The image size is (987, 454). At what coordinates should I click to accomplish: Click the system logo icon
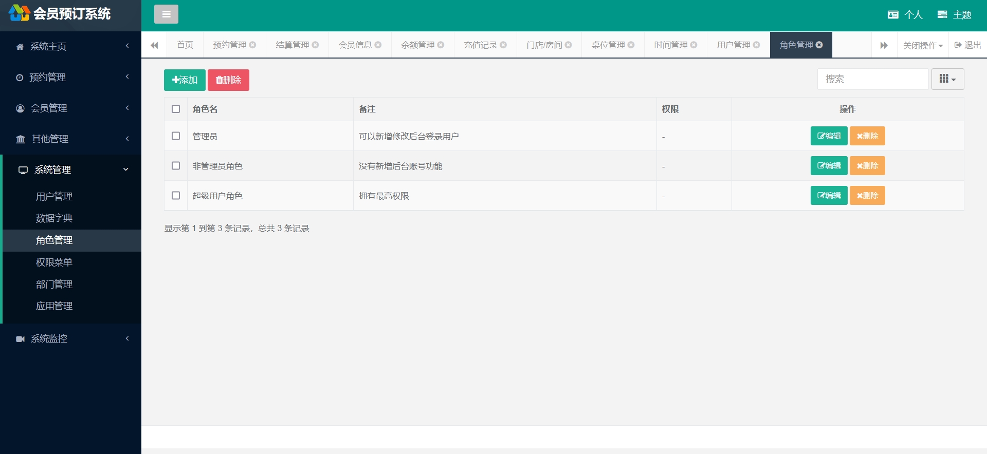[19, 13]
